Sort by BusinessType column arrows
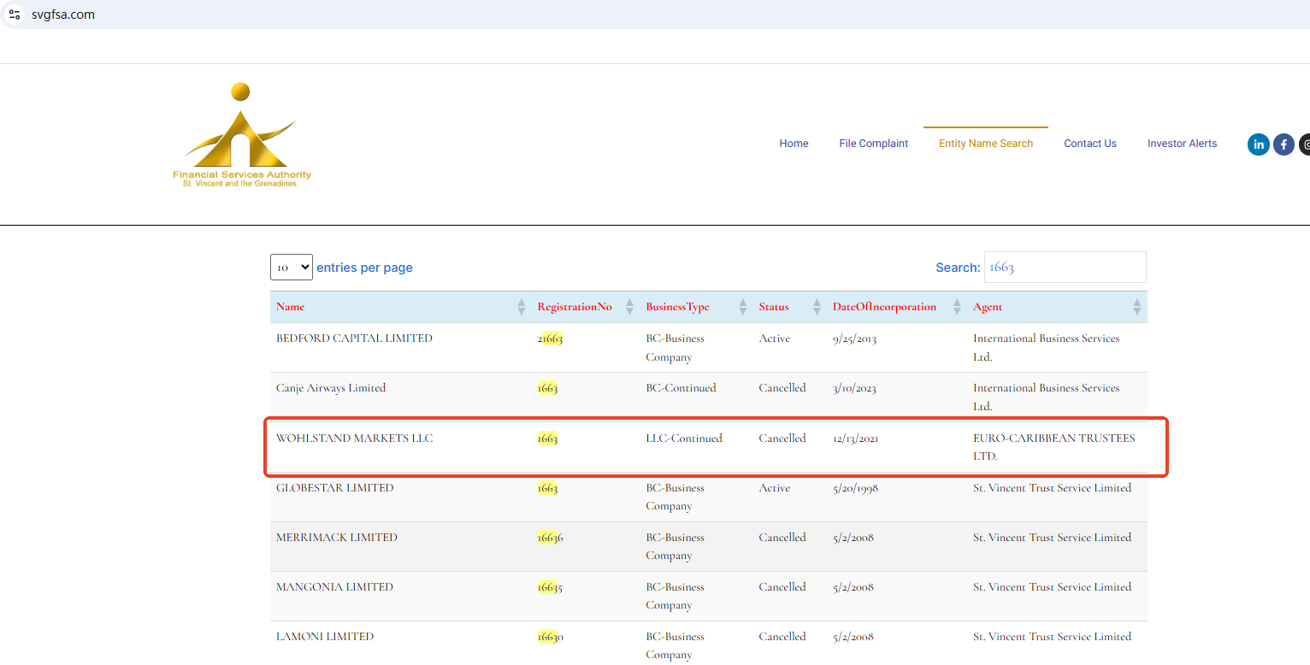The image size is (1310, 665). 743,307
